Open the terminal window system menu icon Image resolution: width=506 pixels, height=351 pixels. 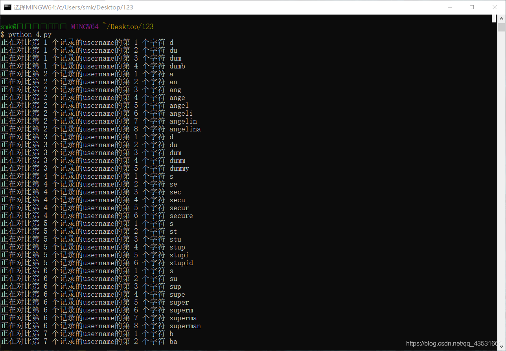(x=7, y=7)
